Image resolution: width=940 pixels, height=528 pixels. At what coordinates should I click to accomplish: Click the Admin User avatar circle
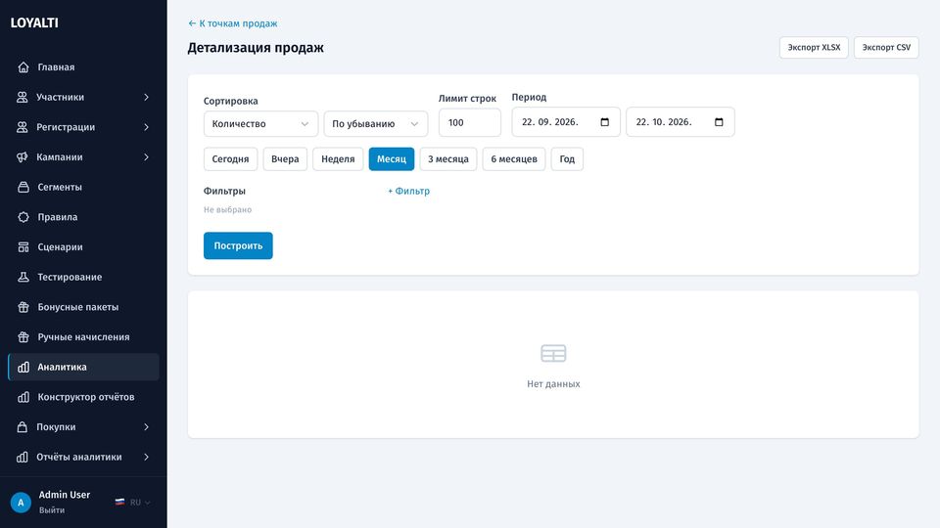21,503
